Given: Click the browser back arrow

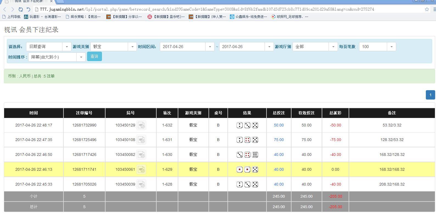Looking at the screenshot, I should [x=5, y=9].
